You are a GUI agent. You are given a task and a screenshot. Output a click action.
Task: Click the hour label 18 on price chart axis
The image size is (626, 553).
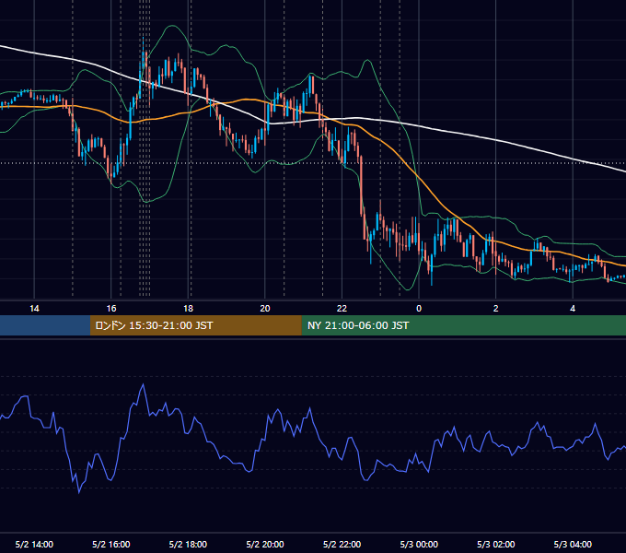[x=188, y=309]
